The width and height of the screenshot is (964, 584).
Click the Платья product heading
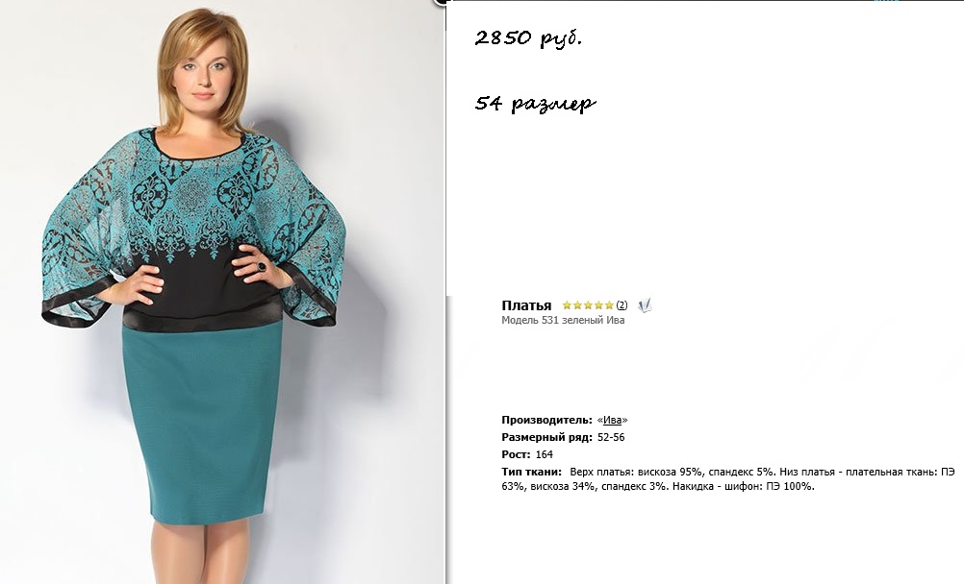526,305
